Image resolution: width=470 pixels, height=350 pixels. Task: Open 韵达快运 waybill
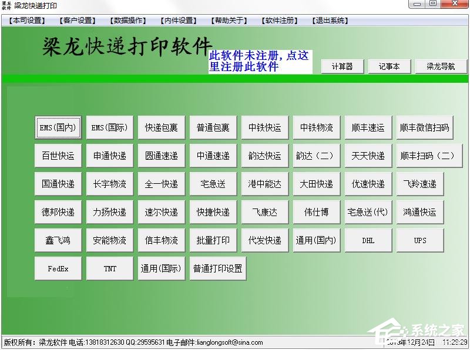[265, 156]
